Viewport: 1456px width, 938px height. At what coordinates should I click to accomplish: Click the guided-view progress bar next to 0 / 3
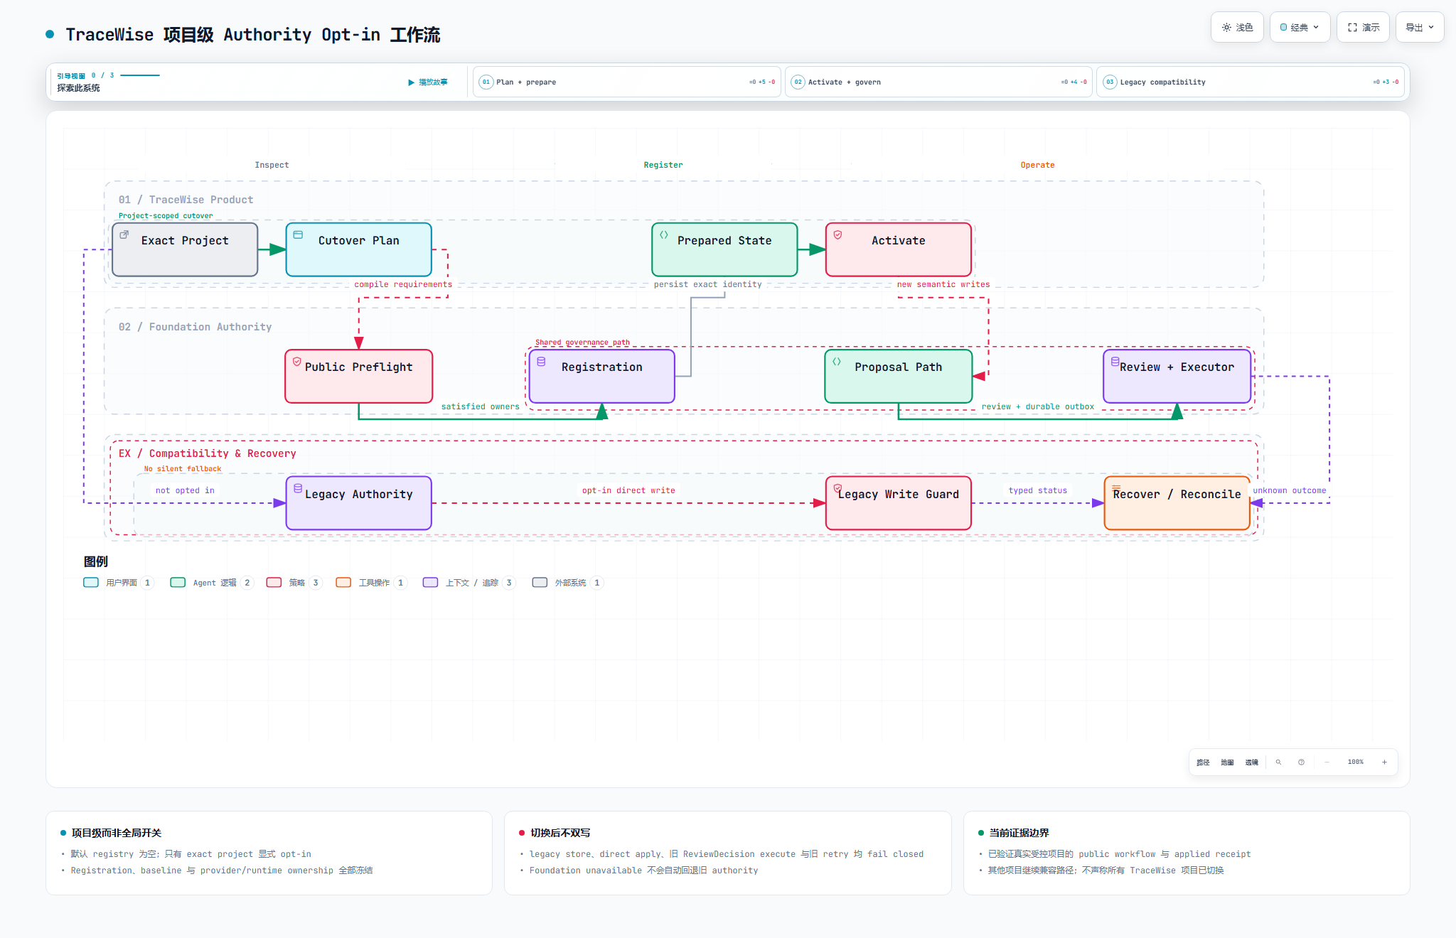tap(140, 75)
